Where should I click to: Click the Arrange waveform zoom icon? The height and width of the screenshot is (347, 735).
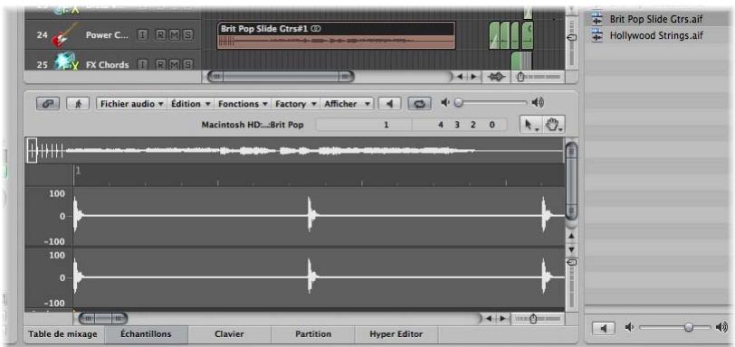(x=496, y=77)
